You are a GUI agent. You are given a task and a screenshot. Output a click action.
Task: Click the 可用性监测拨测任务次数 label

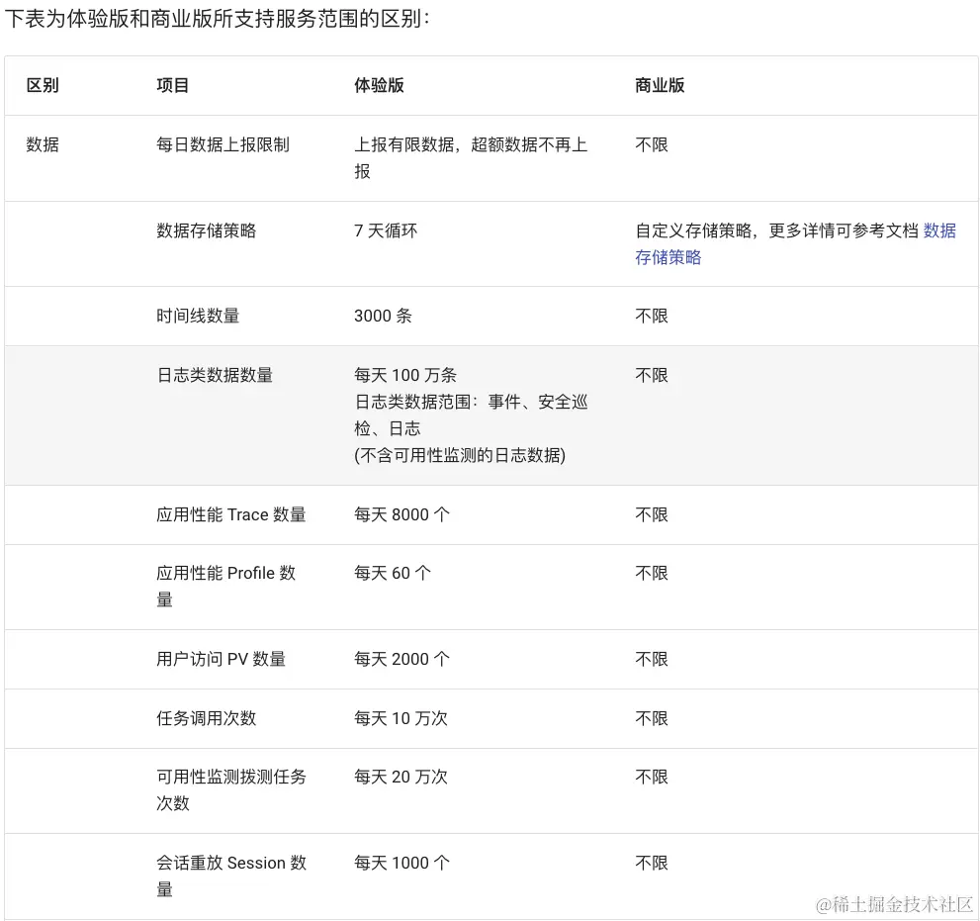231,789
